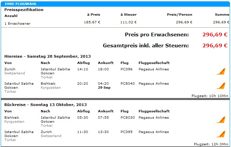Click the Flugzeit 10h 10Min text

(x=210, y=96)
